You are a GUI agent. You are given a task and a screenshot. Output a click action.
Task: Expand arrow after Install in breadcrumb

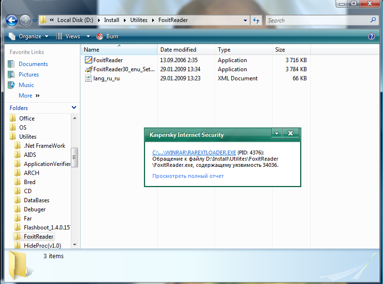click(x=125, y=20)
